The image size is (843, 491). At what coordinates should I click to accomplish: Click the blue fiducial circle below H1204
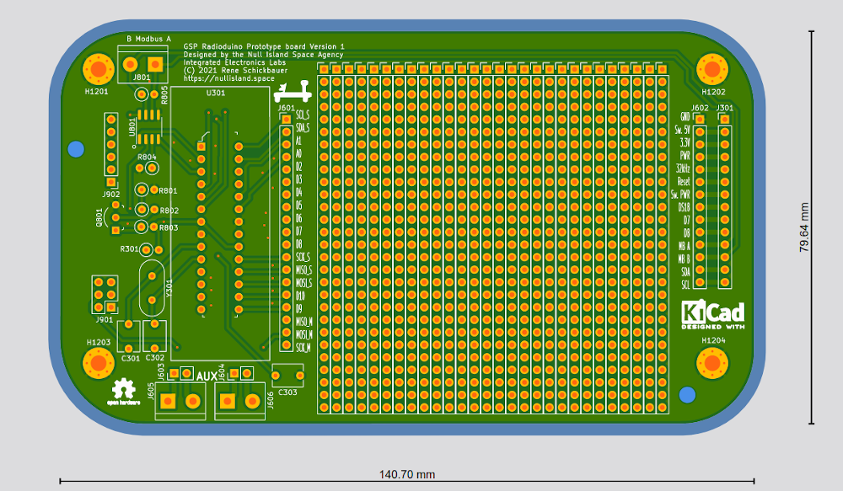click(x=687, y=395)
